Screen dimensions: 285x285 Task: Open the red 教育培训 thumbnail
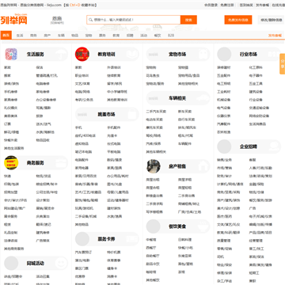[82, 54]
